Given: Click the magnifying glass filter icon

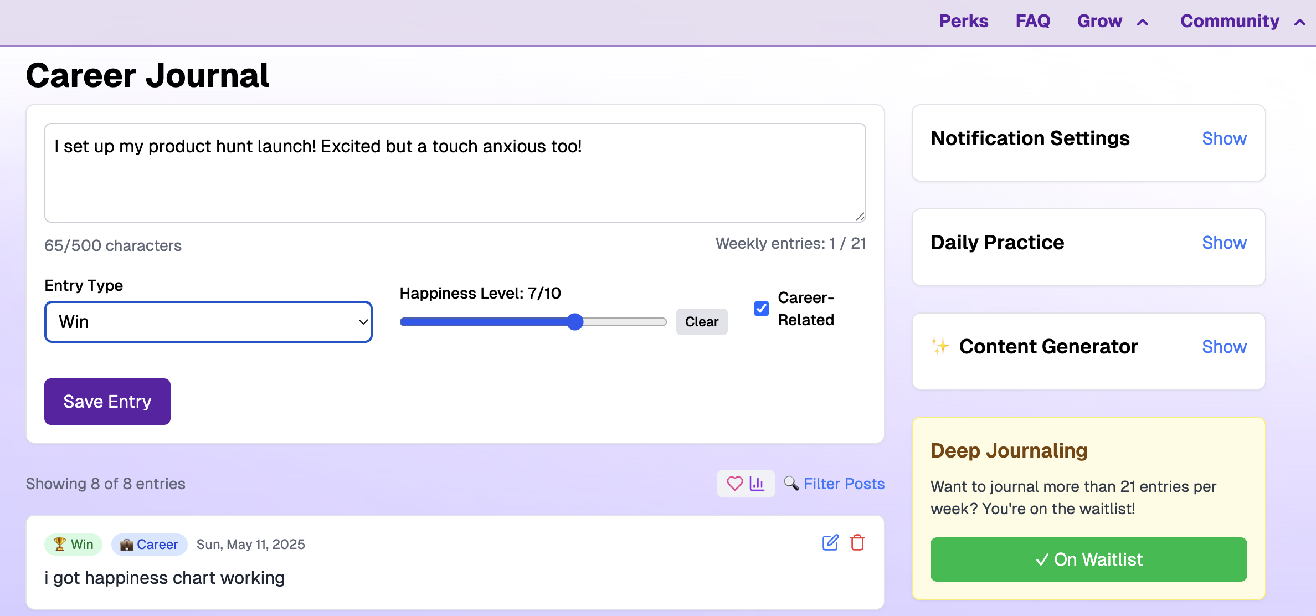Looking at the screenshot, I should pyautogui.click(x=791, y=484).
